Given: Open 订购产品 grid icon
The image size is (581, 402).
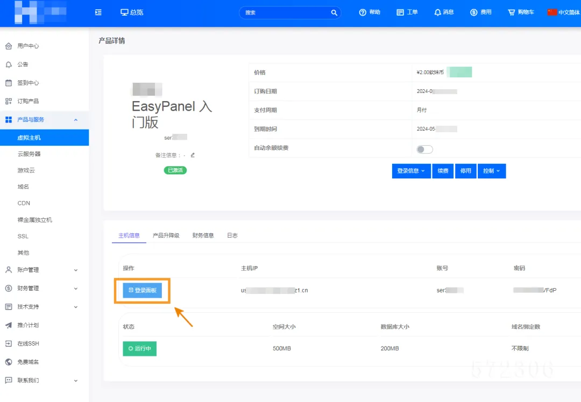Looking at the screenshot, I should [x=9, y=101].
